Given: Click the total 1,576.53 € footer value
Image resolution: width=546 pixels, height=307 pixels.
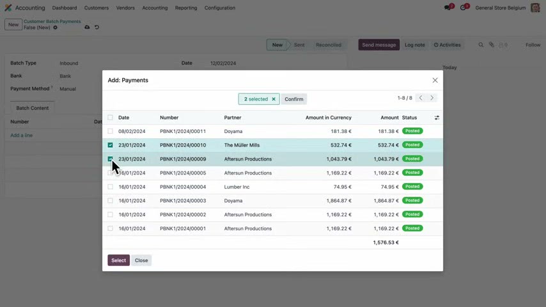Looking at the screenshot, I should tap(386, 242).
